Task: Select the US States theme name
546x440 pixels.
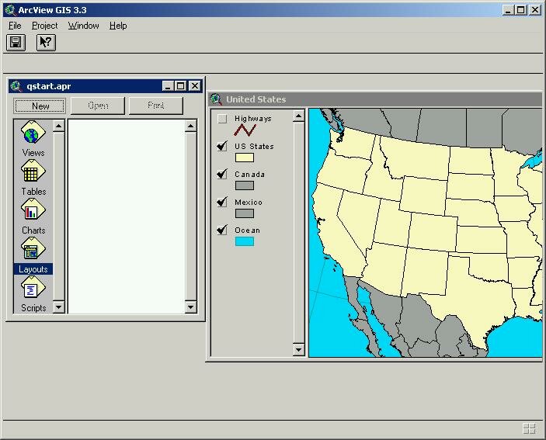Action: 254,147
